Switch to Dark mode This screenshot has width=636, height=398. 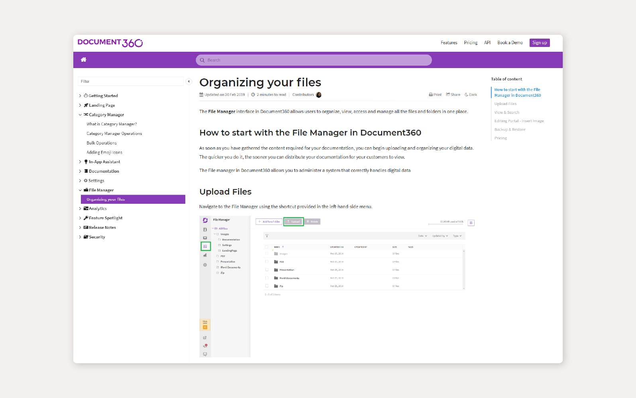471,95
